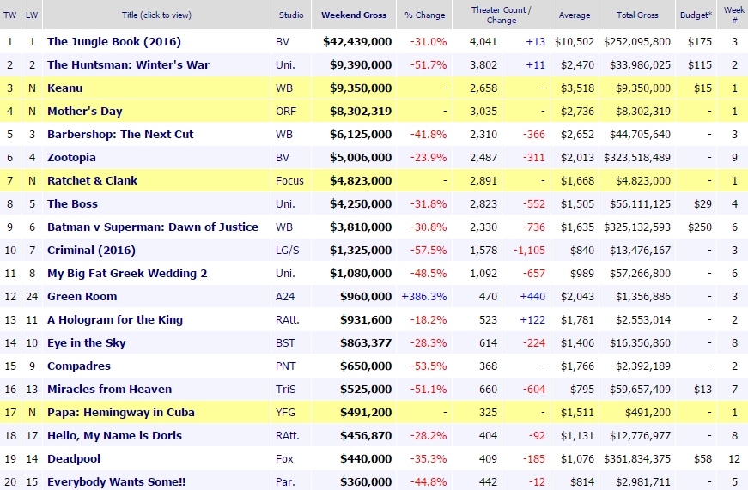Open Miracles from Heaven link
This screenshot has height=490, width=748.
coord(109,390)
